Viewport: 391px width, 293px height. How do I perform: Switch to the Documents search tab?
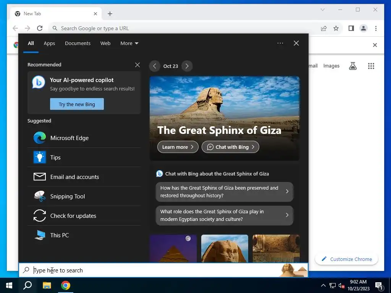click(78, 43)
